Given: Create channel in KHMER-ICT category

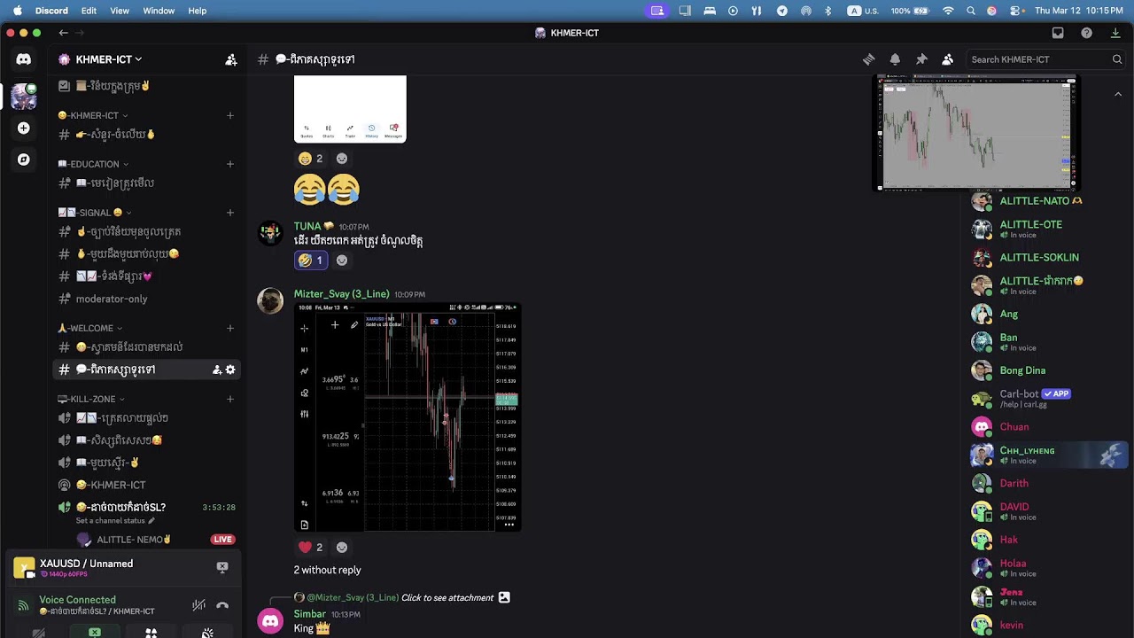Looking at the screenshot, I should (230, 115).
